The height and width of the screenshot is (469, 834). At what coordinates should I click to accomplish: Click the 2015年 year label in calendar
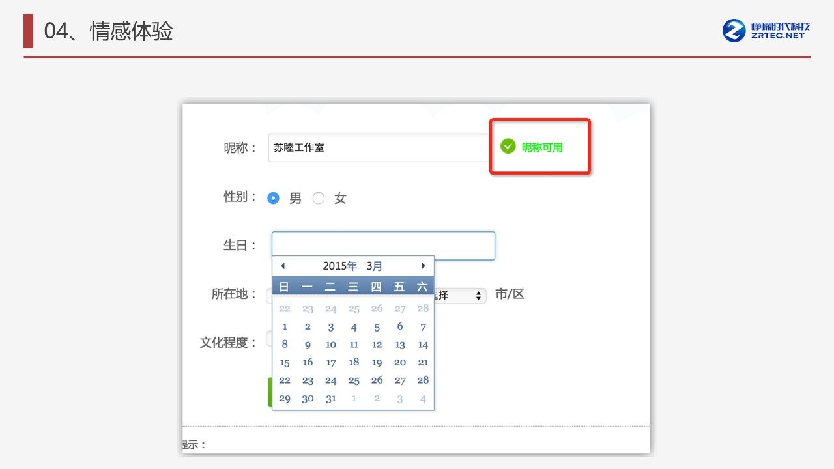[x=340, y=266]
